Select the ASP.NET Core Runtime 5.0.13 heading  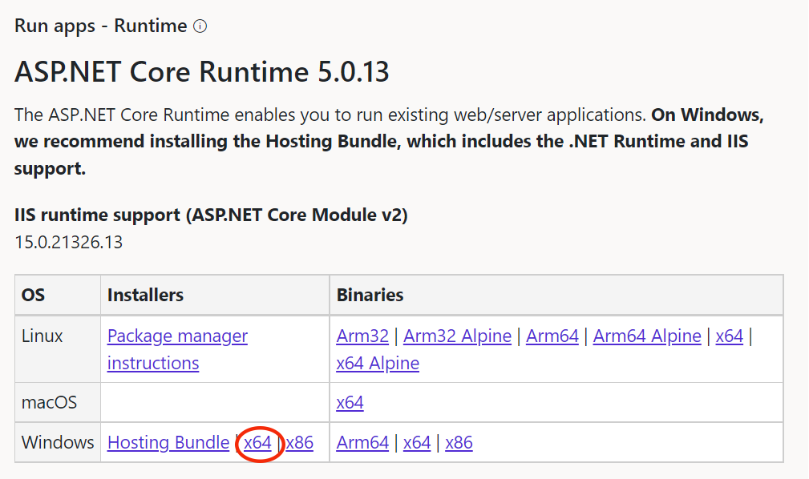coord(202,71)
